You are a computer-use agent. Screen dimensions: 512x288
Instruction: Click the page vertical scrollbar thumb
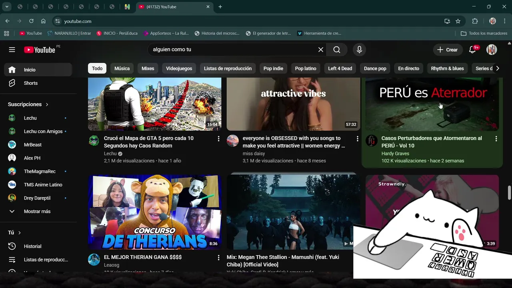pos(509,192)
